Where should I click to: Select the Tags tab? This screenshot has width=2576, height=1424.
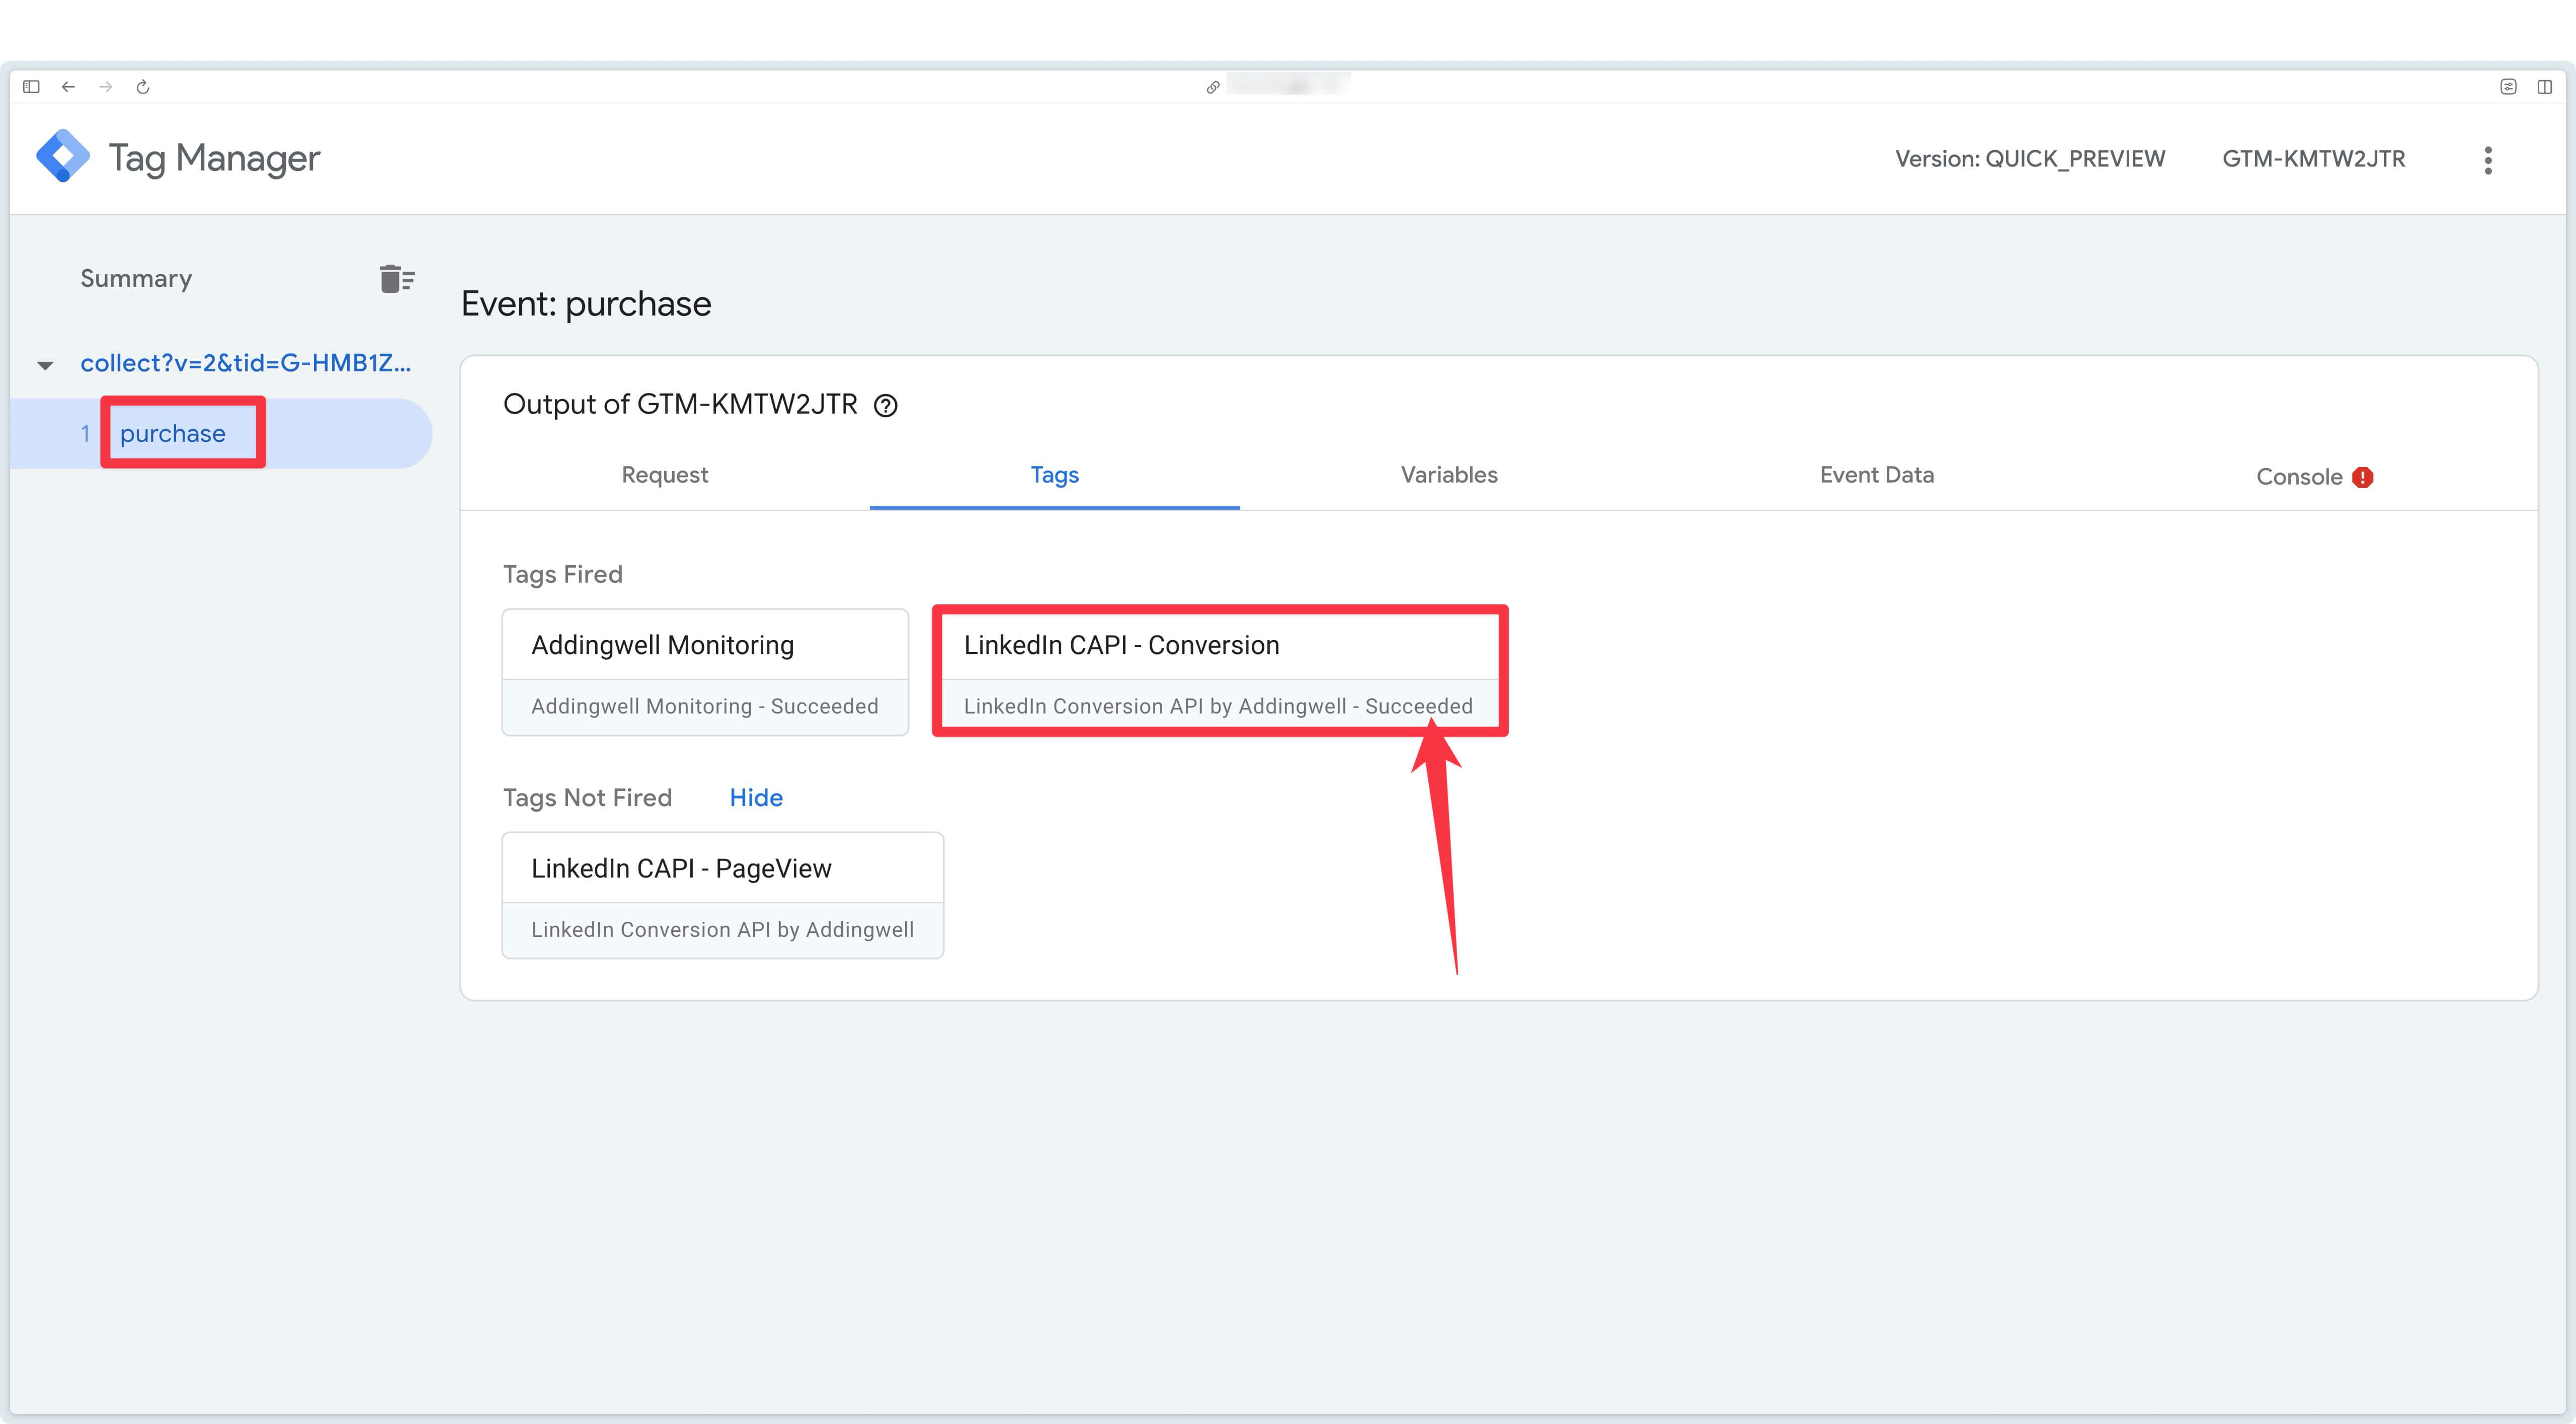(1055, 475)
